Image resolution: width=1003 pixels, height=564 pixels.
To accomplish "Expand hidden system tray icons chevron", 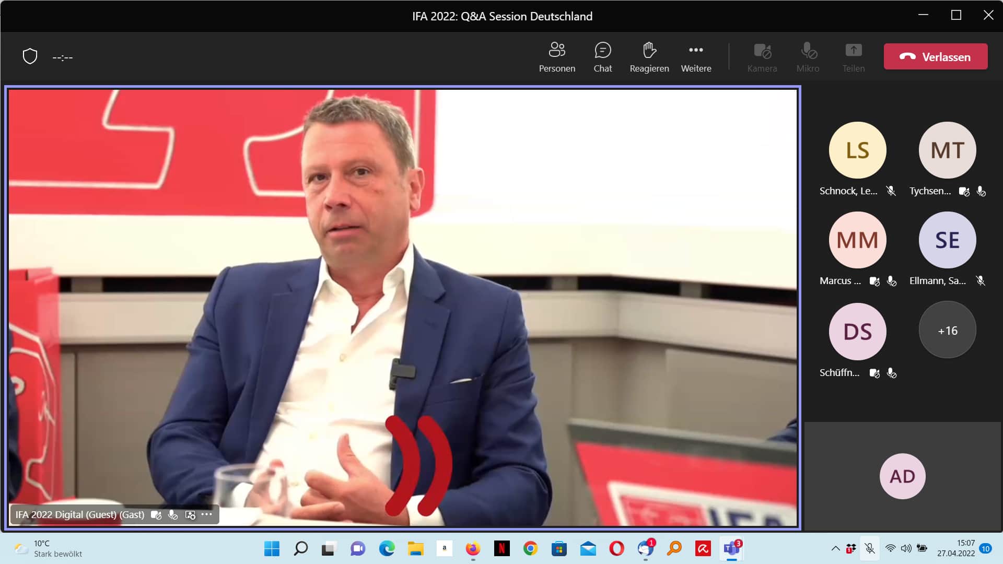I will [835, 548].
